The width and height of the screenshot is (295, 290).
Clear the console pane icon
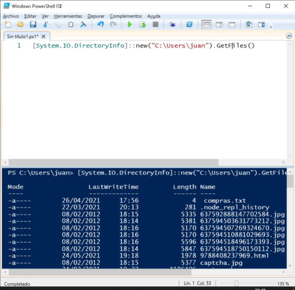tap(83, 25)
